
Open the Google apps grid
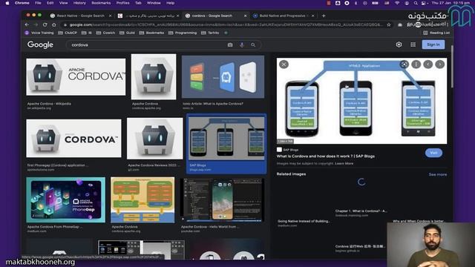tap(413, 44)
